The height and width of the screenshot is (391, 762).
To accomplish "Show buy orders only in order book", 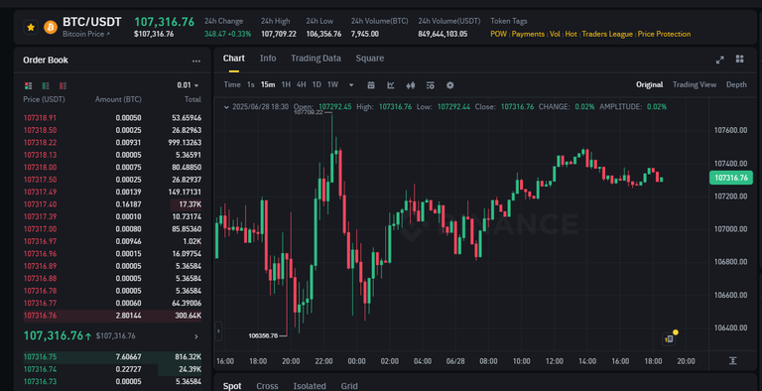I will 46,85.
